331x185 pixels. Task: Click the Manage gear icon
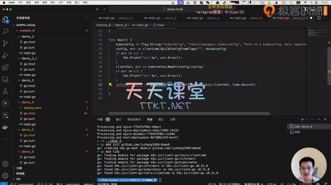pos(5,176)
